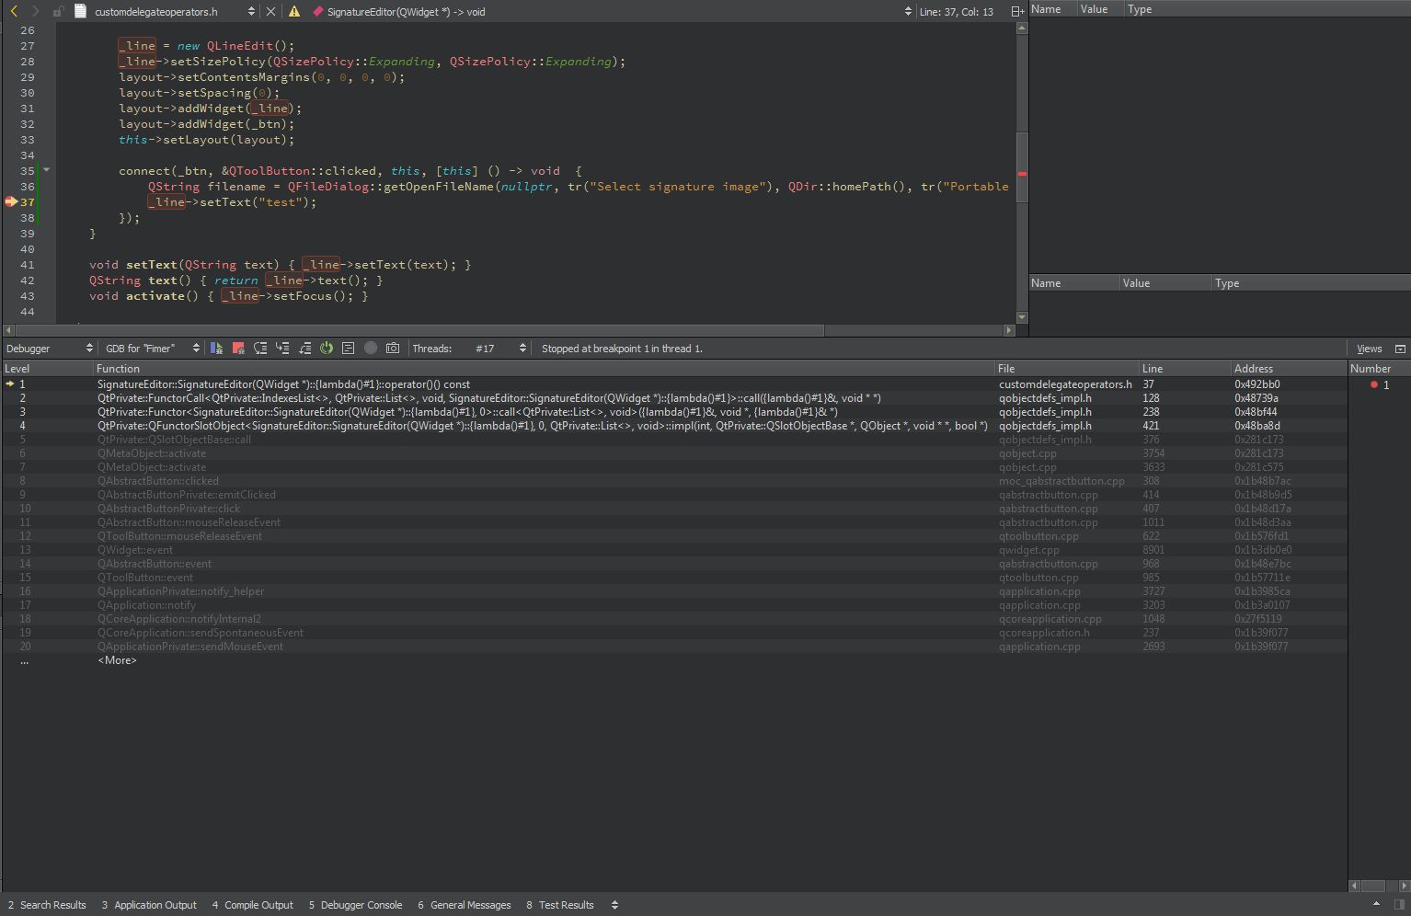Viewport: 1411px width, 916px height.
Task: Split the editor with the split icon
Action: coord(1016,12)
